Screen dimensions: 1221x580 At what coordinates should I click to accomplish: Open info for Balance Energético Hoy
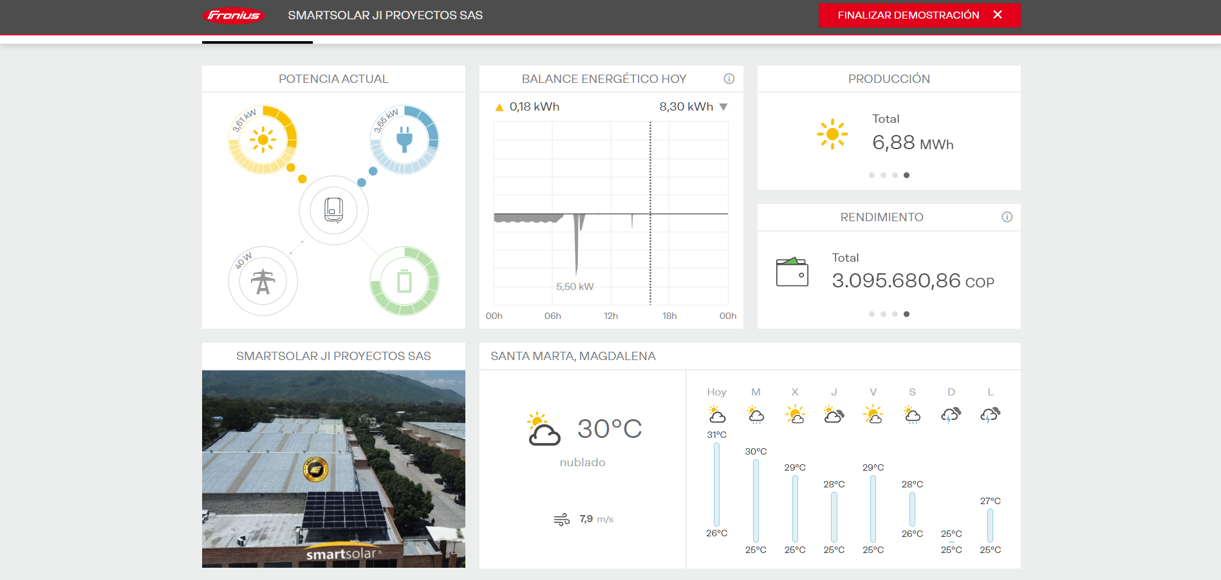[729, 78]
